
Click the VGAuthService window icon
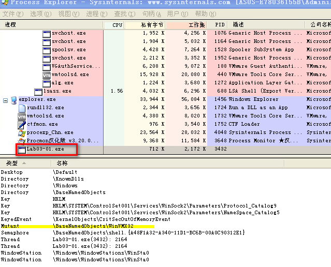(x=47, y=67)
